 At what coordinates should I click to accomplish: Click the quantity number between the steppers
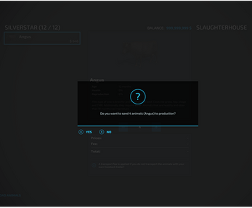(x=140, y=127)
